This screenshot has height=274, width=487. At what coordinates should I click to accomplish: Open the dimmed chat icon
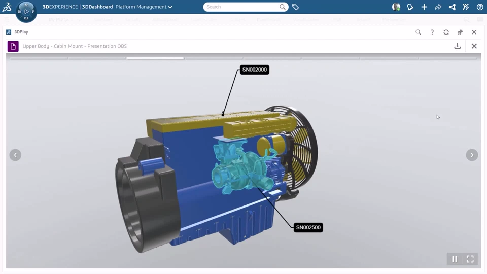[x=480, y=20]
